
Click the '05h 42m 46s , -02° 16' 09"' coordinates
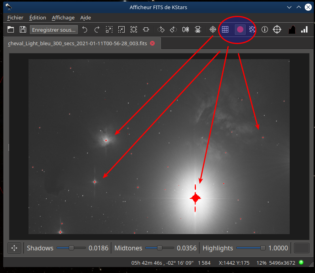coord(162,263)
